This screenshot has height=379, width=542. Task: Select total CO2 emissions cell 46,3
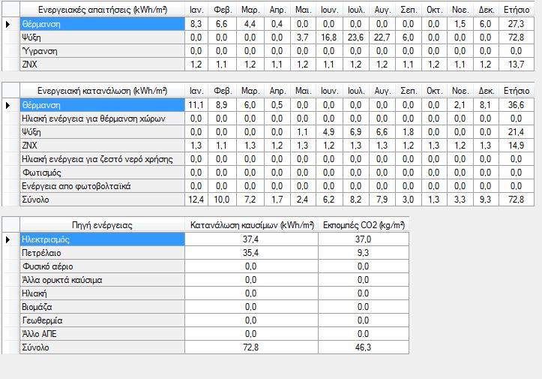click(364, 347)
